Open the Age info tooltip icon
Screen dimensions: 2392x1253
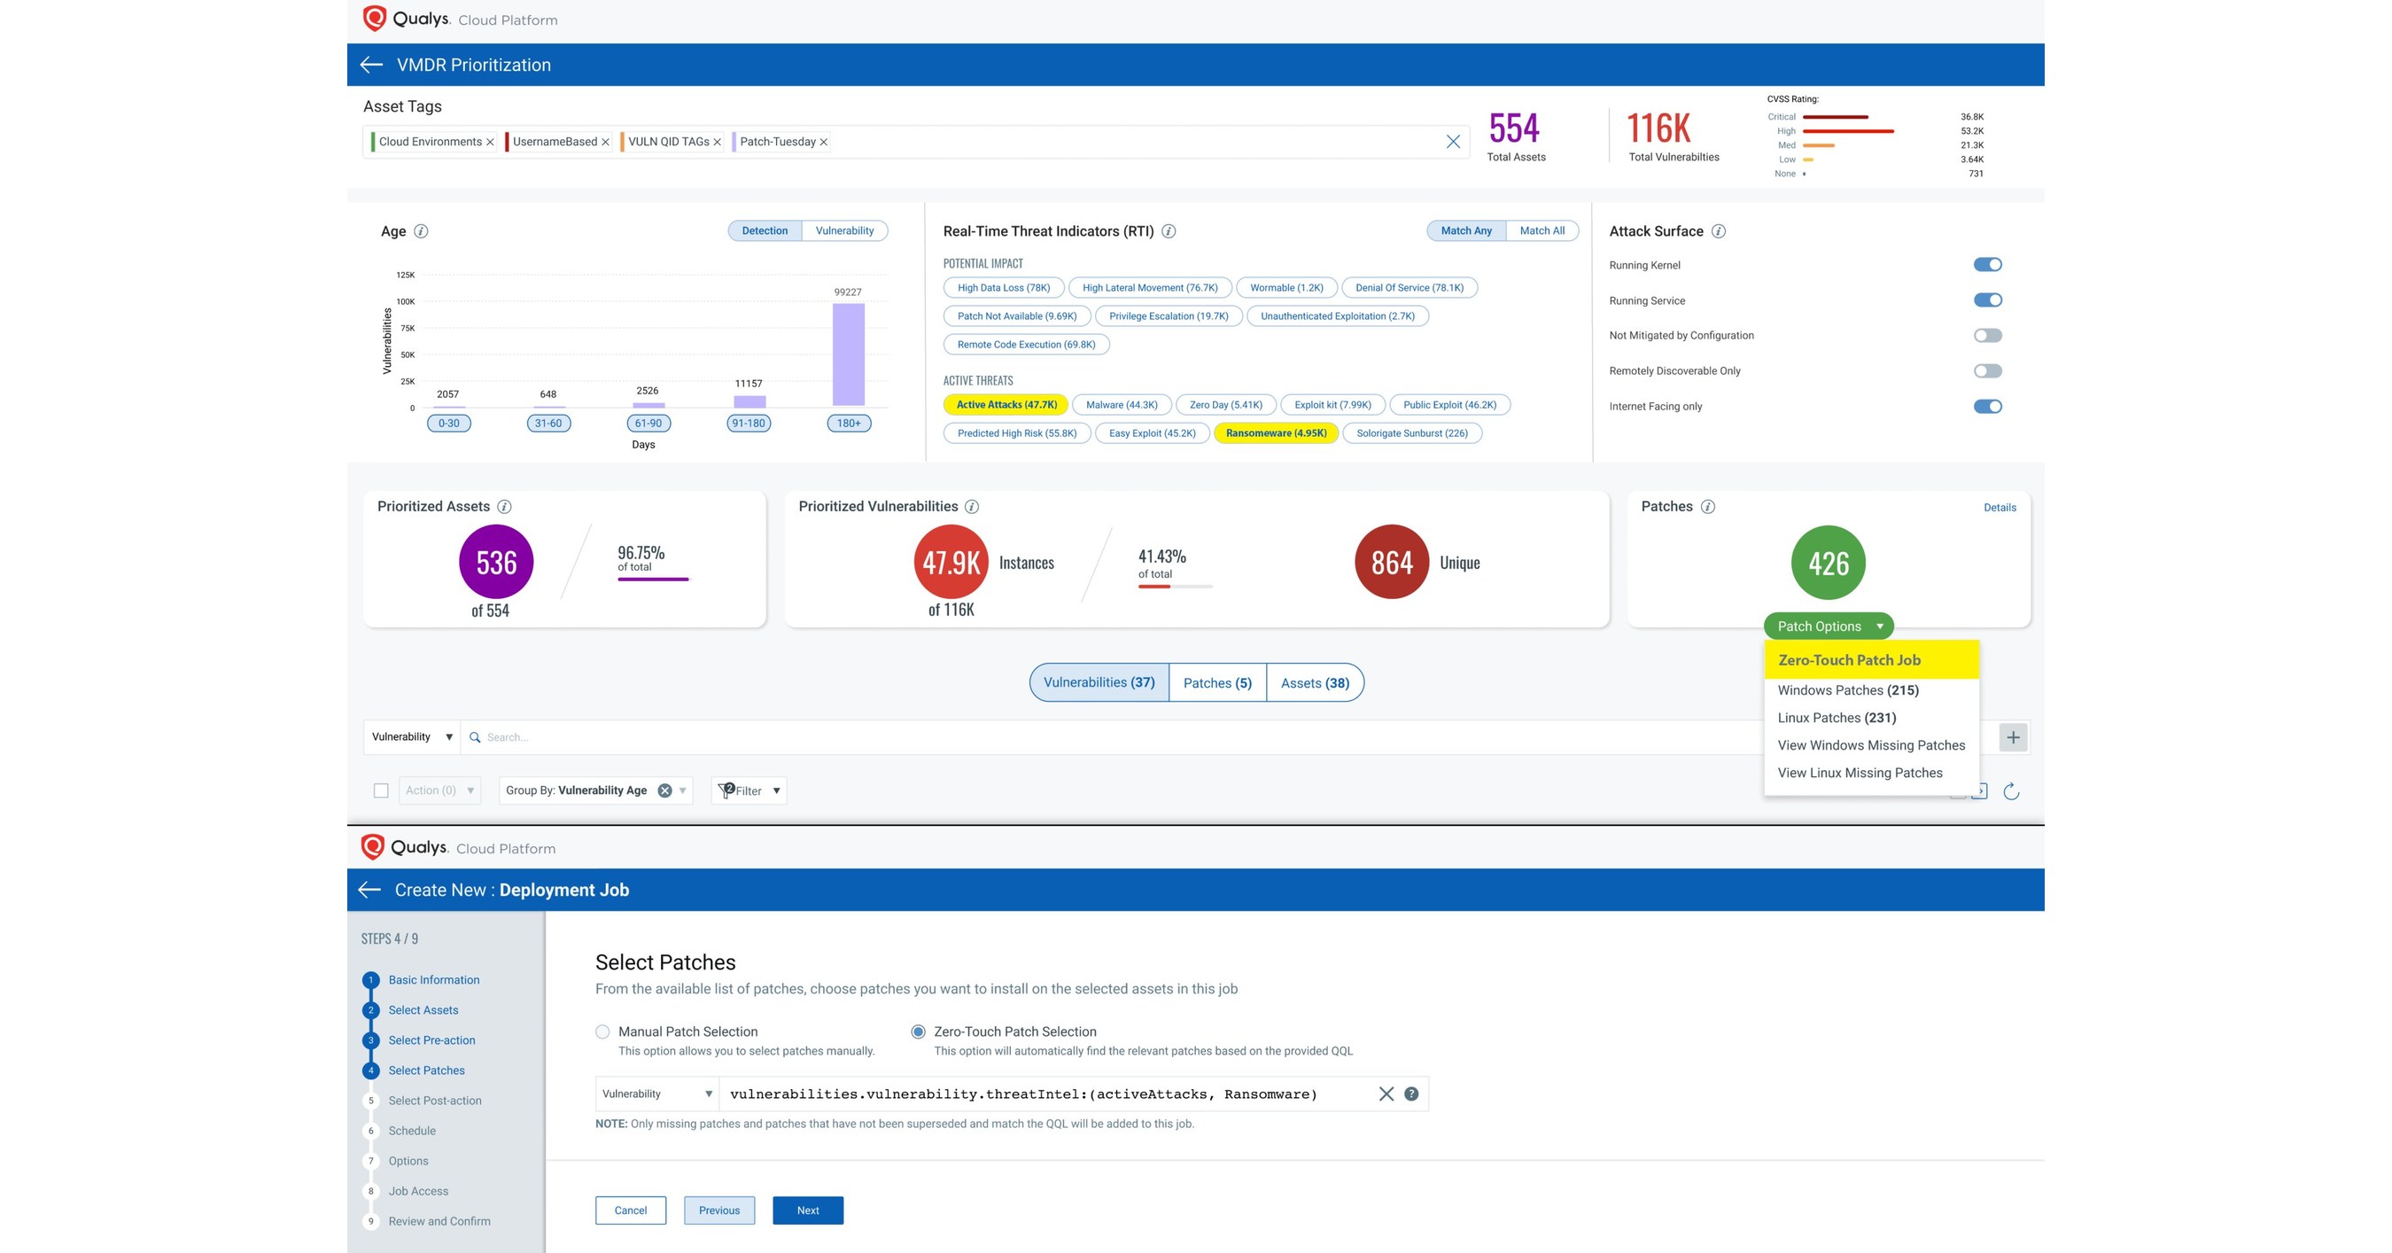pyautogui.click(x=419, y=230)
